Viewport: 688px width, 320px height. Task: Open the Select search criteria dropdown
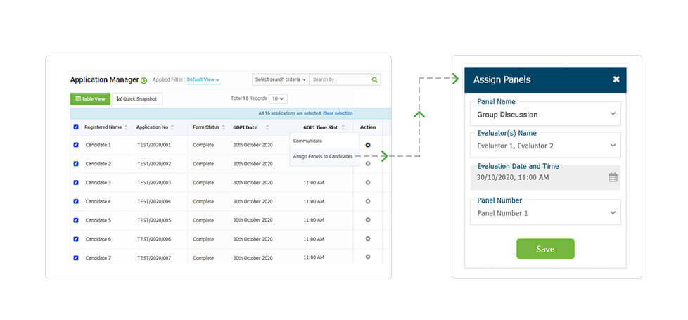tap(281, 80)
